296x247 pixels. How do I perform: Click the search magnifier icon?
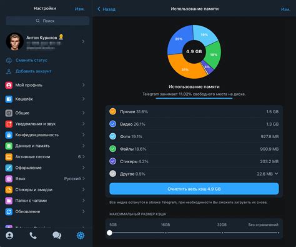[37, 21]
